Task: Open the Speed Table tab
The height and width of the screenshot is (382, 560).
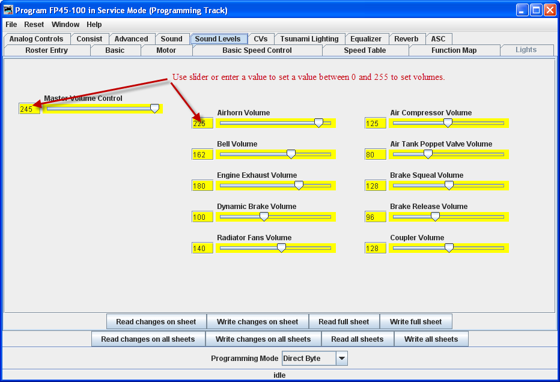Action: click(x=365, y=50)
